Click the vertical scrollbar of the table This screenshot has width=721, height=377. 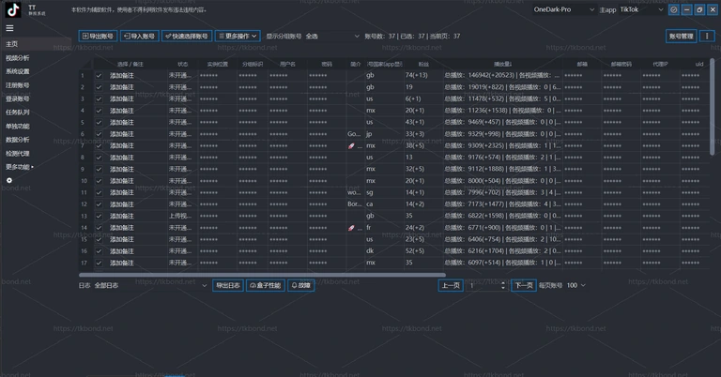coord(713,108)
